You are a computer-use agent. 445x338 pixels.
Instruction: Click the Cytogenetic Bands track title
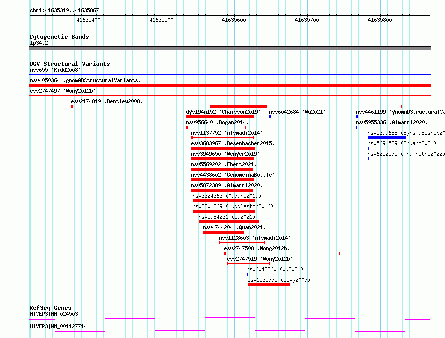pyautogui.click(x=59, y=37)
